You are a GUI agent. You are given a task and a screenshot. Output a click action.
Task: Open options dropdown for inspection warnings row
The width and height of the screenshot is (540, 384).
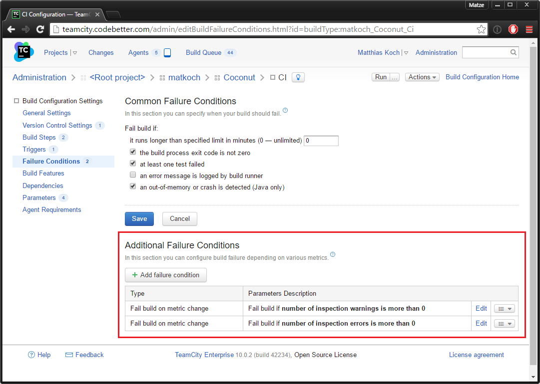(x=505, y=309)
